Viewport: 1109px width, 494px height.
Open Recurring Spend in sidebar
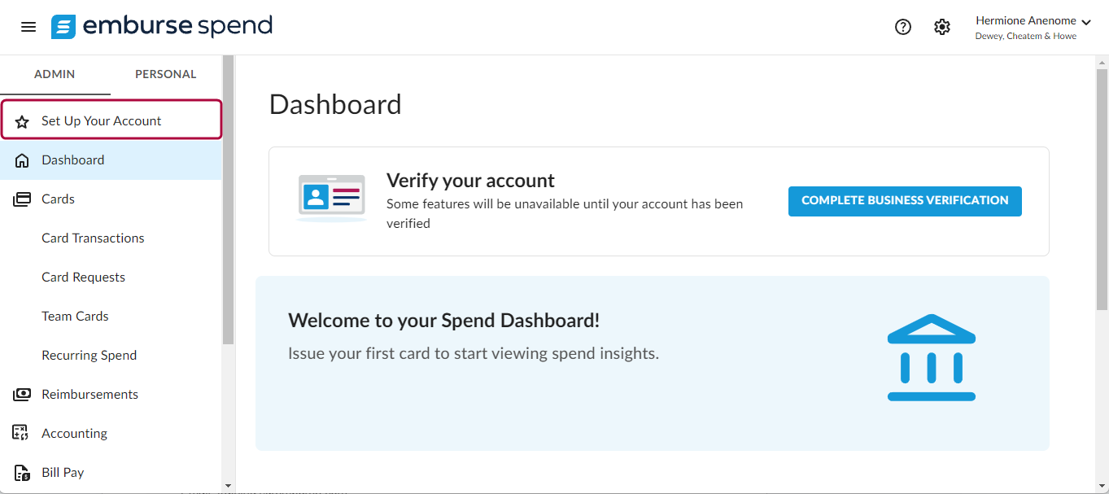[x=89, y=356]
